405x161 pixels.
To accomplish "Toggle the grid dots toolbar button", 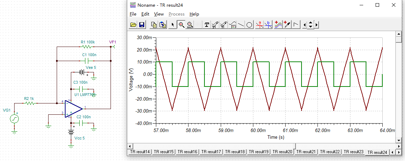I will (198, 25).
